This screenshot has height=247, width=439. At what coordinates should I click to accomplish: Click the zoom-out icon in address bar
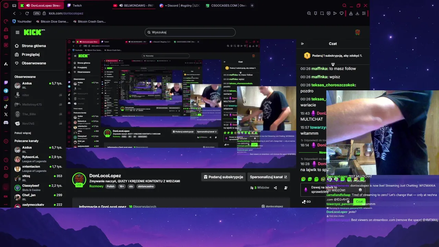tap(309, 13)
